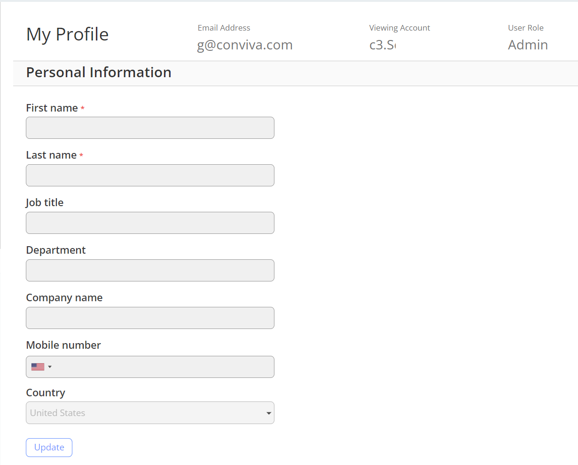Click the Country label text
The image size is (578, 465).
(46, 393)
